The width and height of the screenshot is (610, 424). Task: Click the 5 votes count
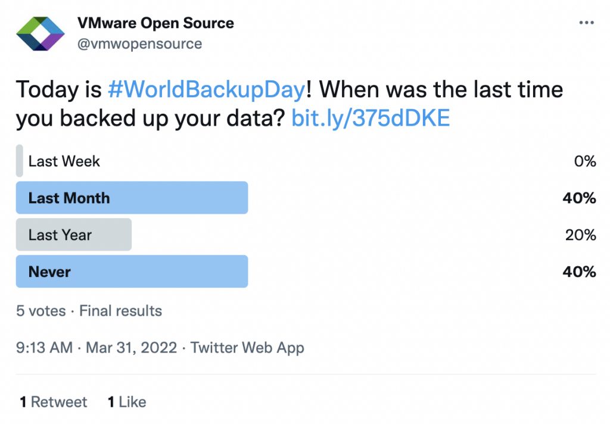click(41, 310)
